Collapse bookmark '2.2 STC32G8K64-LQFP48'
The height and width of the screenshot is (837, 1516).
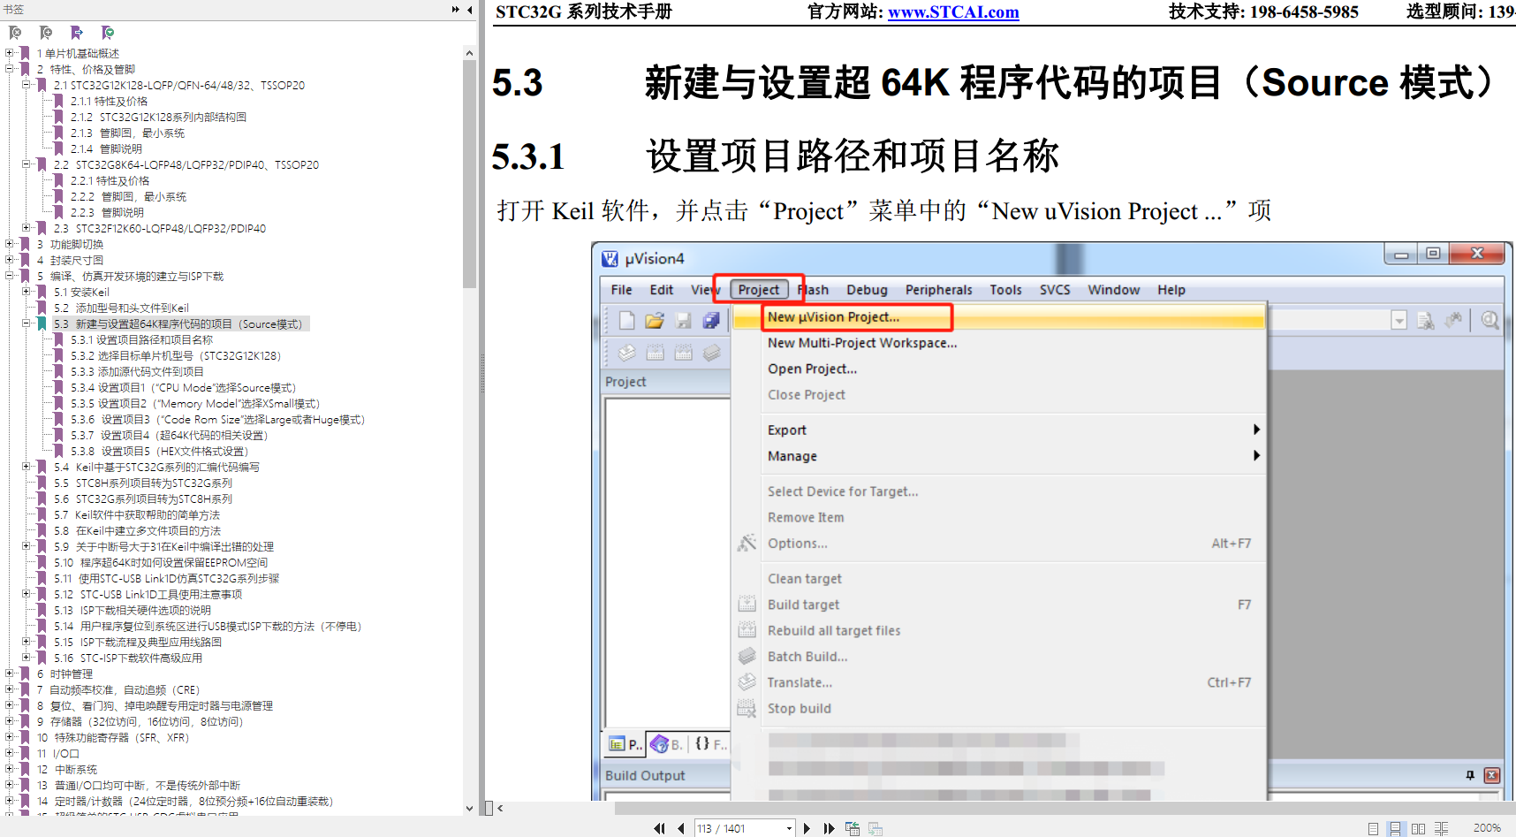(26, 165)
